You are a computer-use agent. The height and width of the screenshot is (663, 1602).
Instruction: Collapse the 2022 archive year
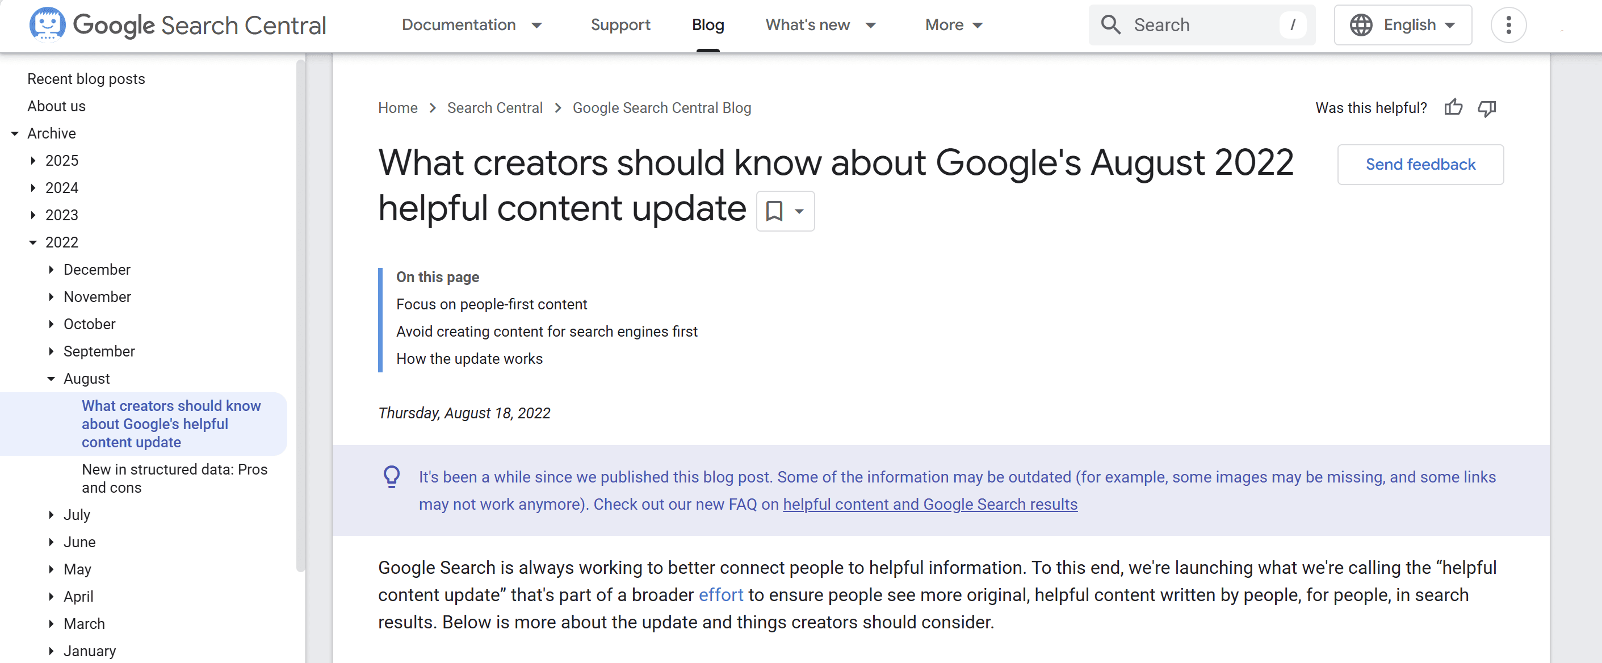click(33, 242)
